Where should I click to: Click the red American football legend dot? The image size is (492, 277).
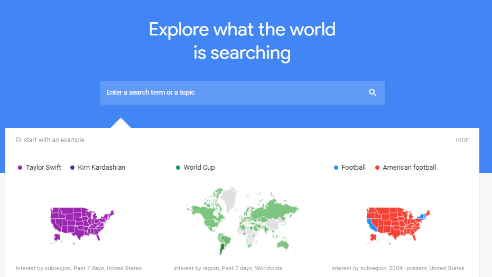coord(377,168)
